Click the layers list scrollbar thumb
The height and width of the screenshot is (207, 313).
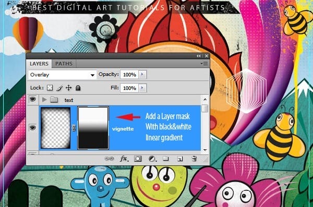[205, 109]
